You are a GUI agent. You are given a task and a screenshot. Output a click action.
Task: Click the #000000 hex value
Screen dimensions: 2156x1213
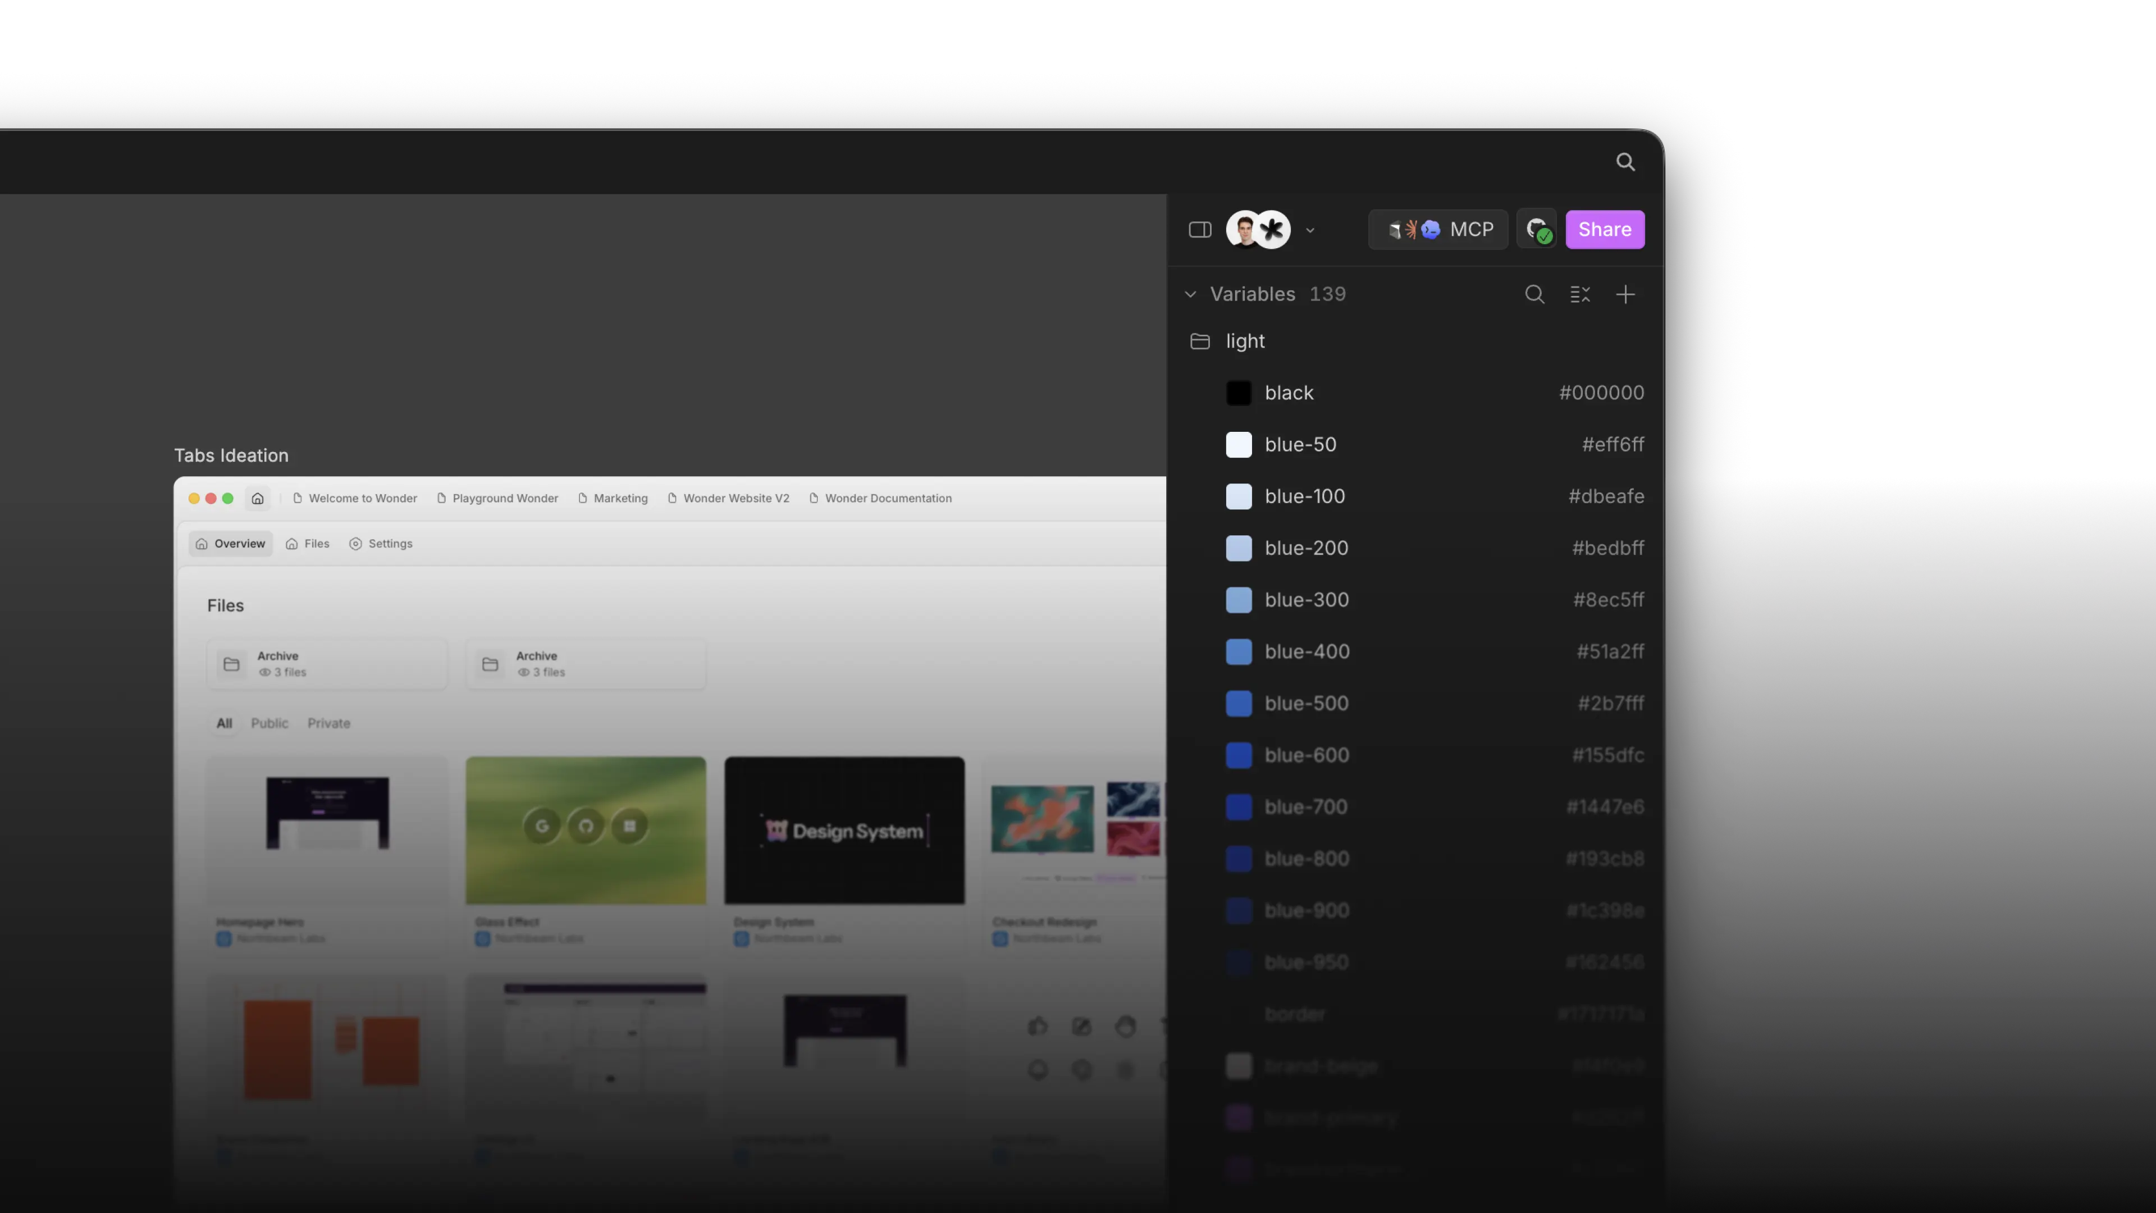pos(1601,393)
